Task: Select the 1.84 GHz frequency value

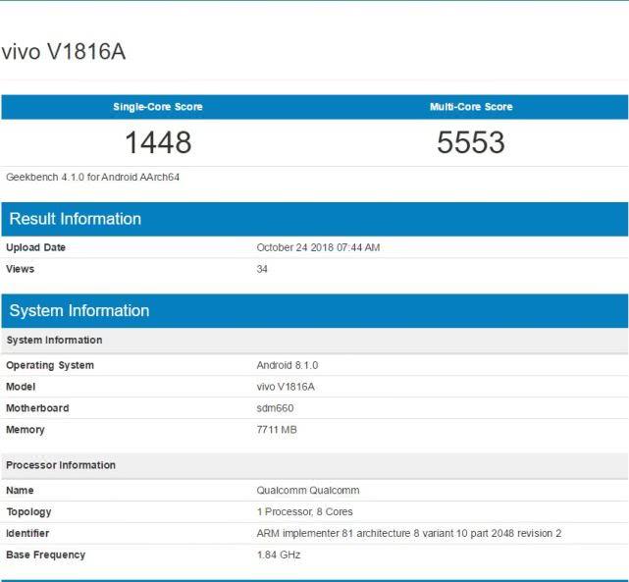Action: coord(279,555)
